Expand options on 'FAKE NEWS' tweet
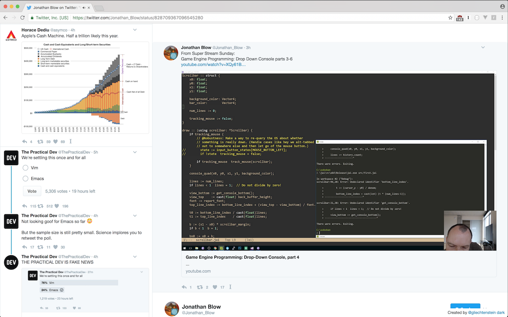Viewport: 508px width, 317px height. [x=135, y=257]
